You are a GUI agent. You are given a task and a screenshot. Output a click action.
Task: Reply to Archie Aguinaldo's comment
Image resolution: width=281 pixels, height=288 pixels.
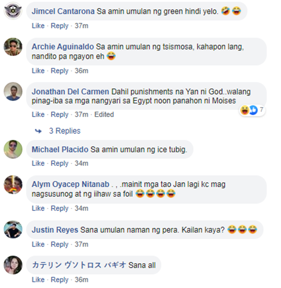point(60,71)
